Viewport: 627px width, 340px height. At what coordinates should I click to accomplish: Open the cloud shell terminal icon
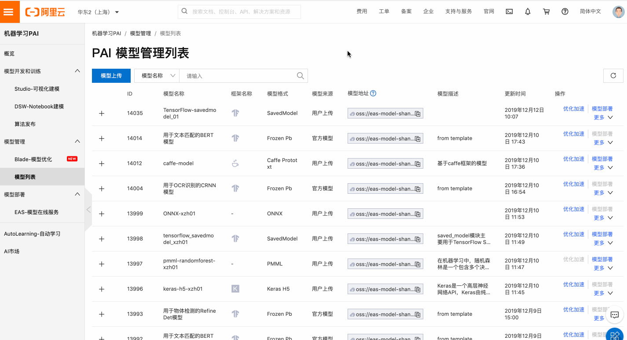(x=509, y=11)
